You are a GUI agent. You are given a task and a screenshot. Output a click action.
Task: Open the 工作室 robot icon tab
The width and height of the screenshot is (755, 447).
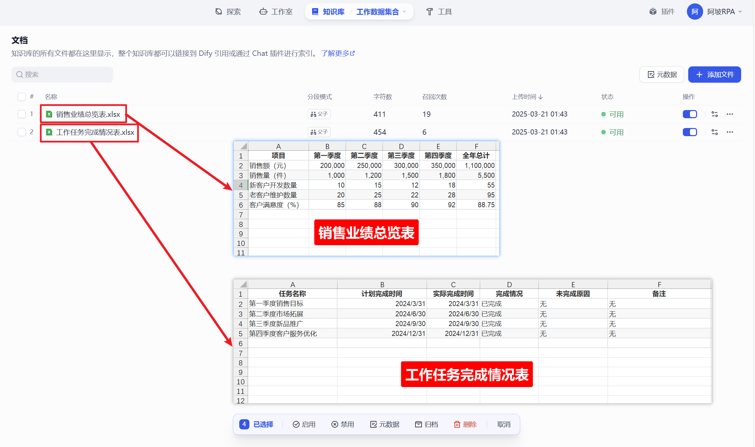pos(263,12)
